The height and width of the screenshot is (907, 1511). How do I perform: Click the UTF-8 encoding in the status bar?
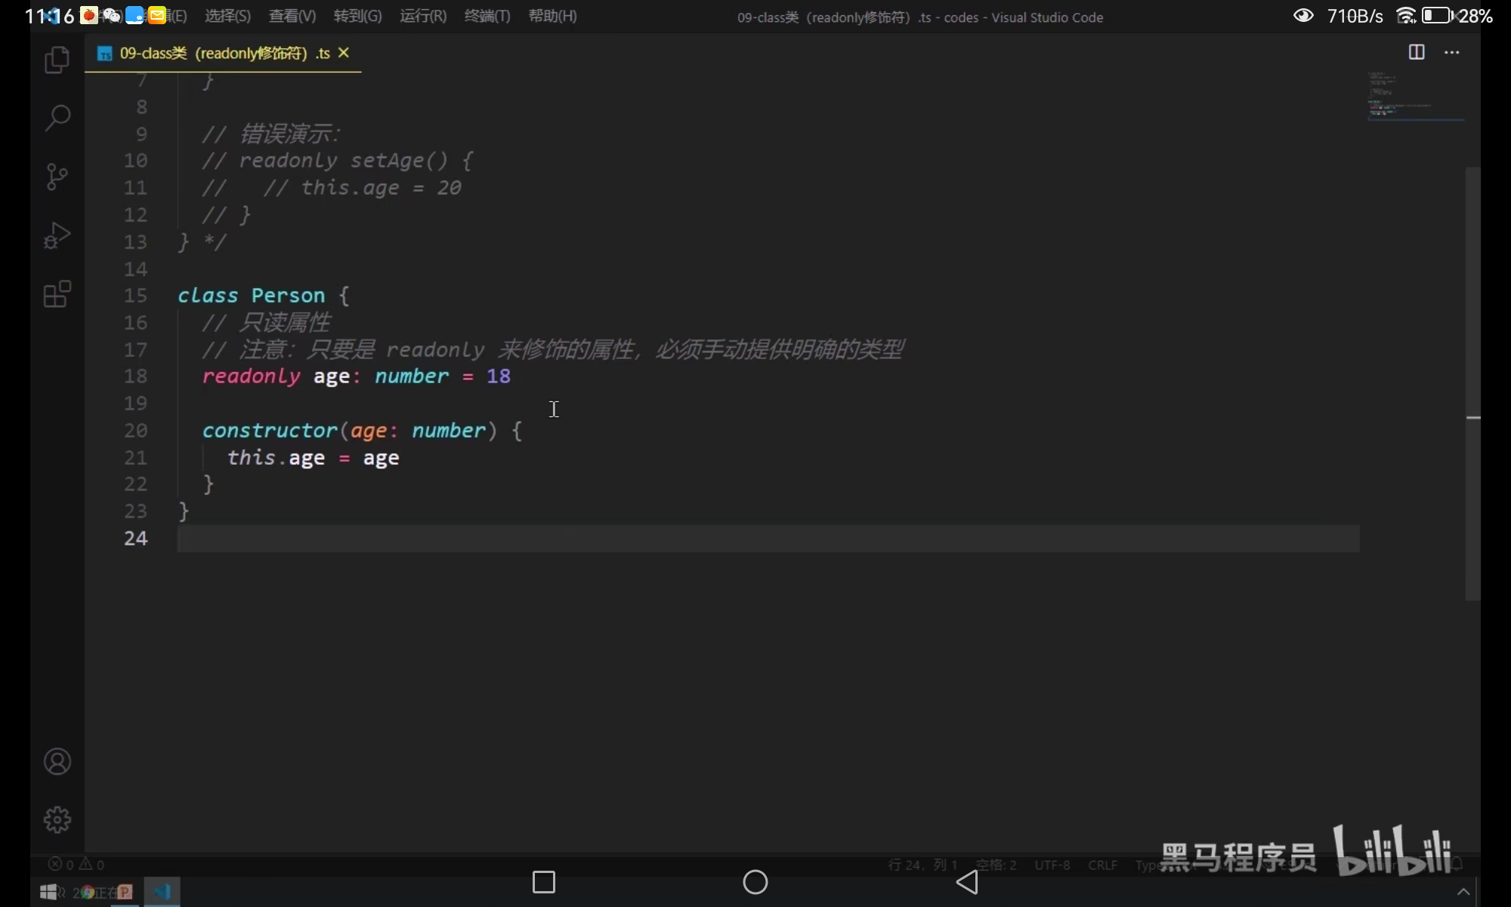pos(1052,865)
